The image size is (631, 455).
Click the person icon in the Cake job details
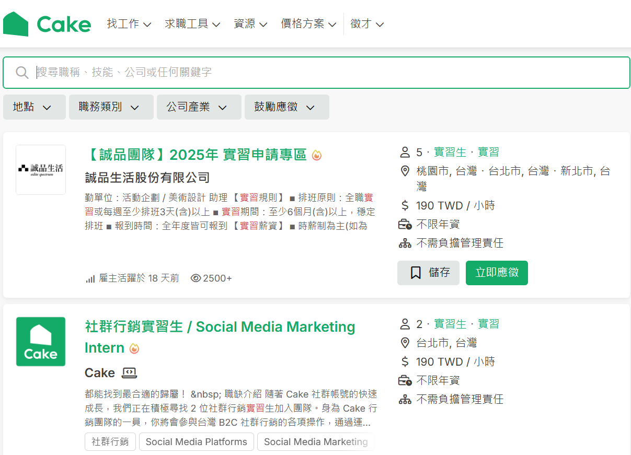[x=405, y=324]
